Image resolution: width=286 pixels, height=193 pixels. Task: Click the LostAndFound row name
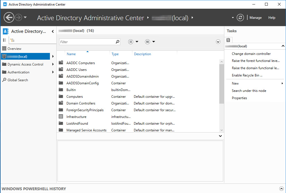tap(77, 124)
